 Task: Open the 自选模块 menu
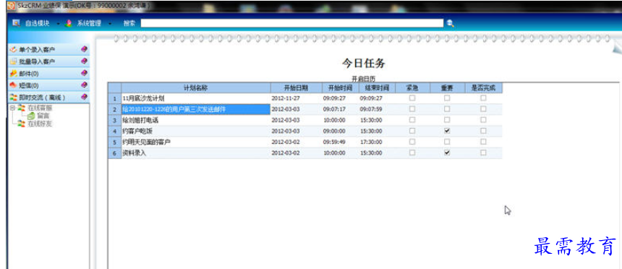tap(38, 23)
